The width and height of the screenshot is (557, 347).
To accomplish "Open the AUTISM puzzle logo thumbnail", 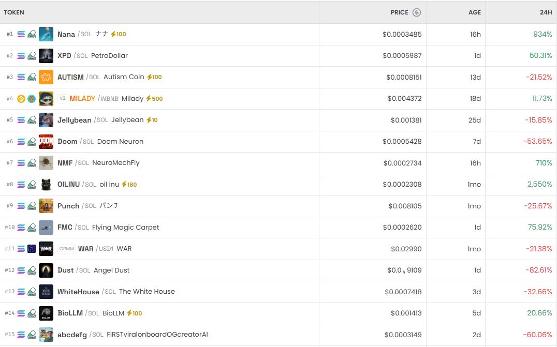I will 46,77.
